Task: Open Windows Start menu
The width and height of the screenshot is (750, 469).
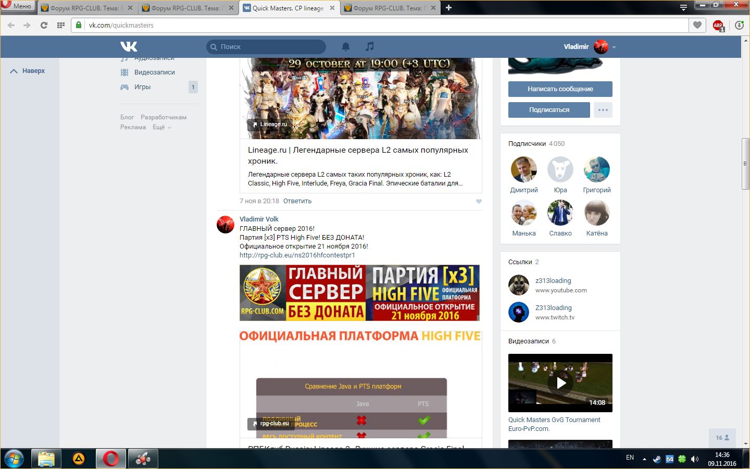Action: point(14,459)
